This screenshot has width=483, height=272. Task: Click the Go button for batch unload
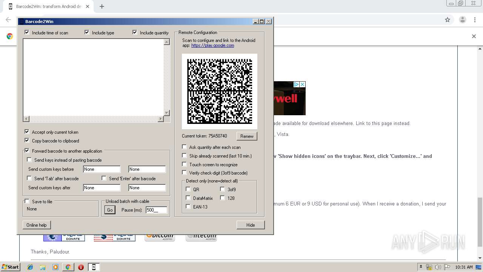coord(110,210)
